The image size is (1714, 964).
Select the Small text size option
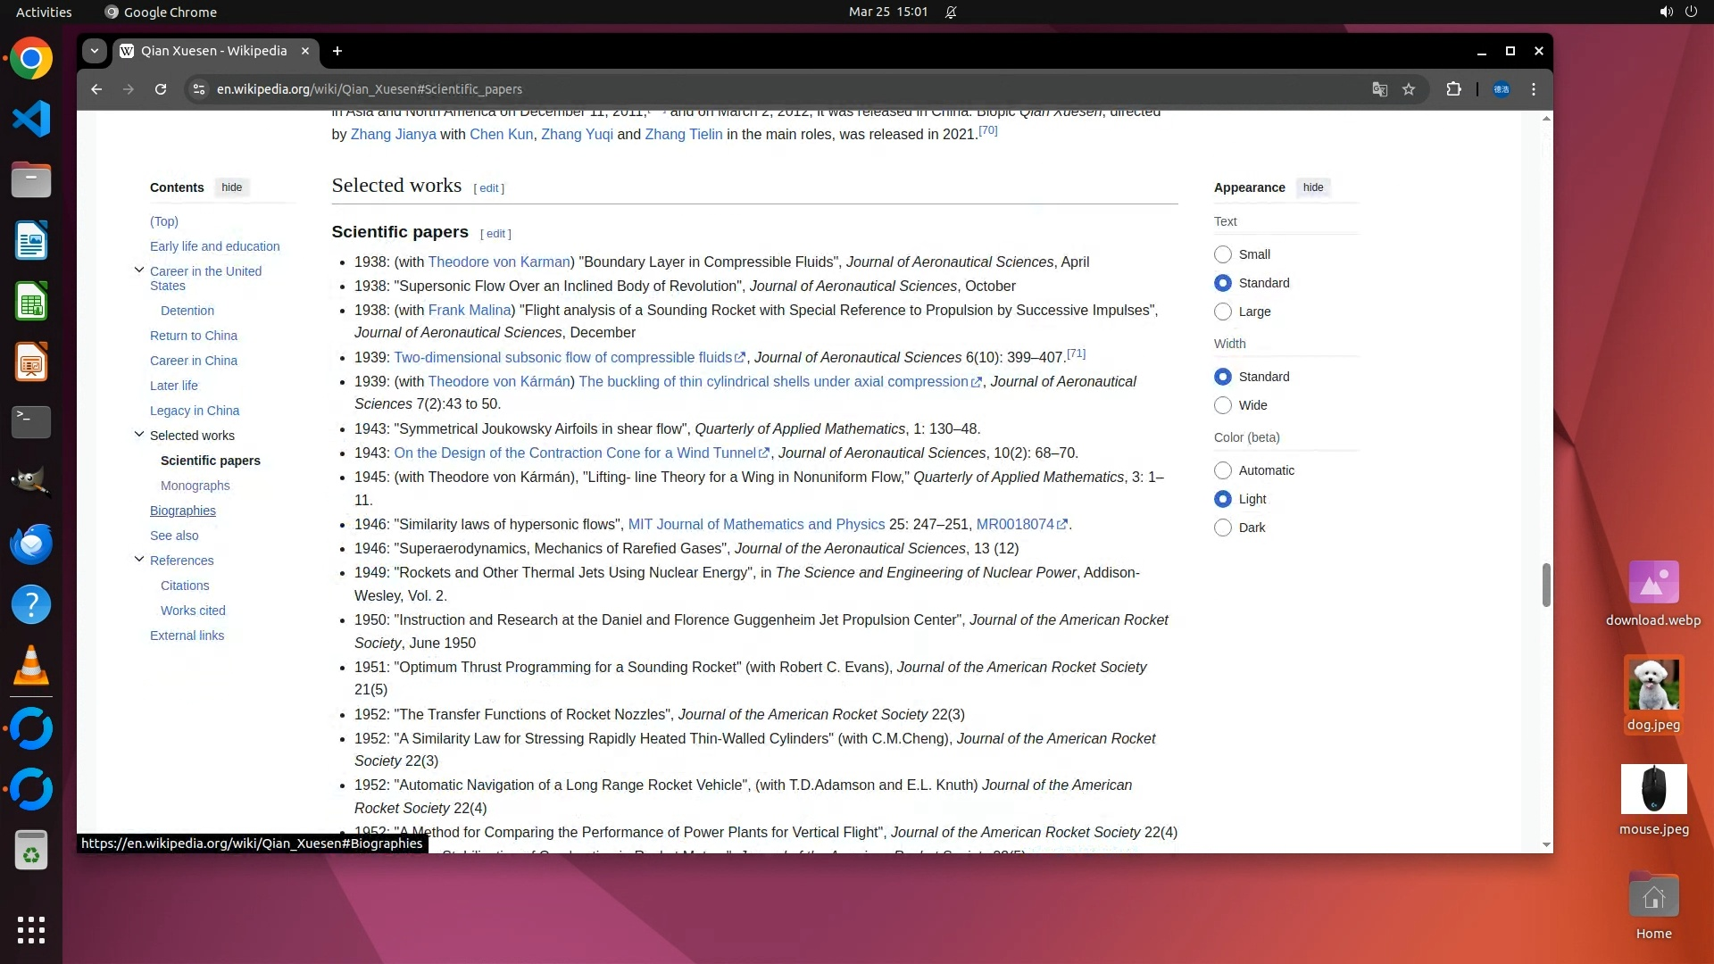click(x=1223, y=254)
